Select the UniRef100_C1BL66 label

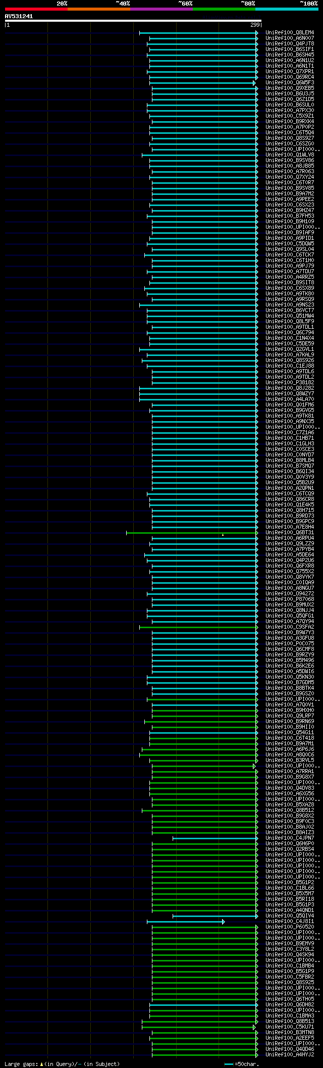click(x=290, y=888)
